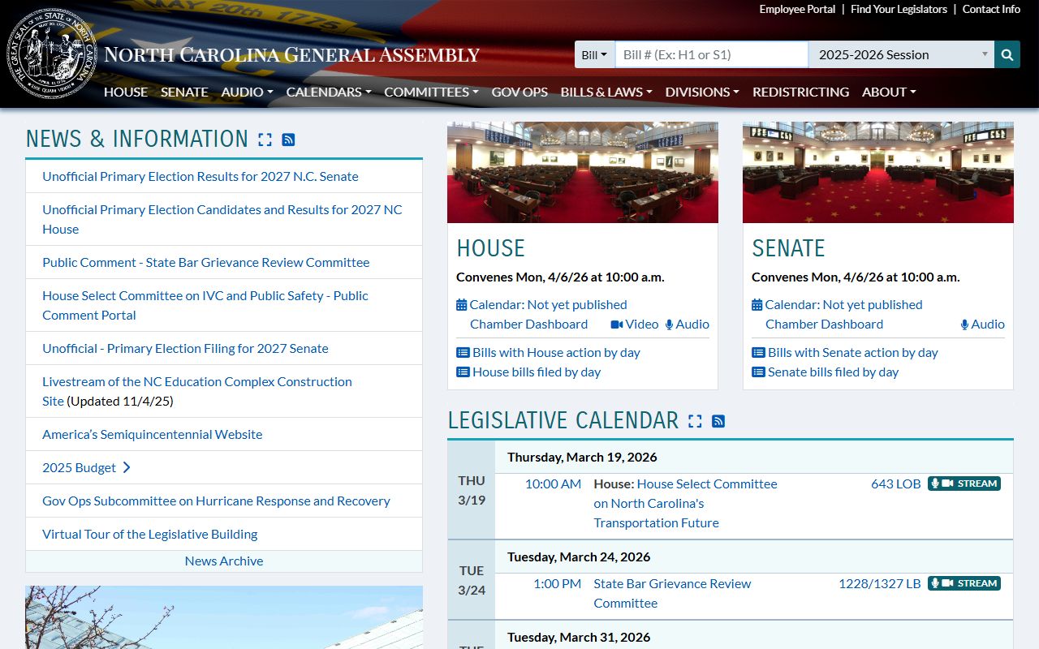Click Stream button for 643 LOB meeting
Viewport: 1039px width, 649px height.
coord(964,484)
